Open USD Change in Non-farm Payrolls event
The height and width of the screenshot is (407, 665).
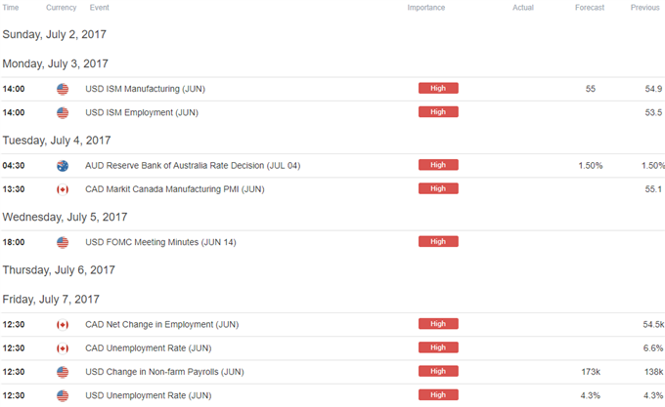164,372
